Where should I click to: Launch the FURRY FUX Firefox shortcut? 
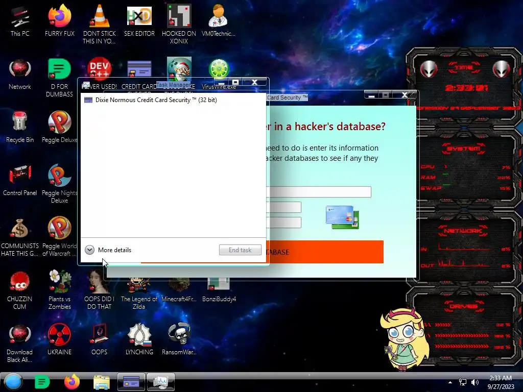(x=59, y=21)
